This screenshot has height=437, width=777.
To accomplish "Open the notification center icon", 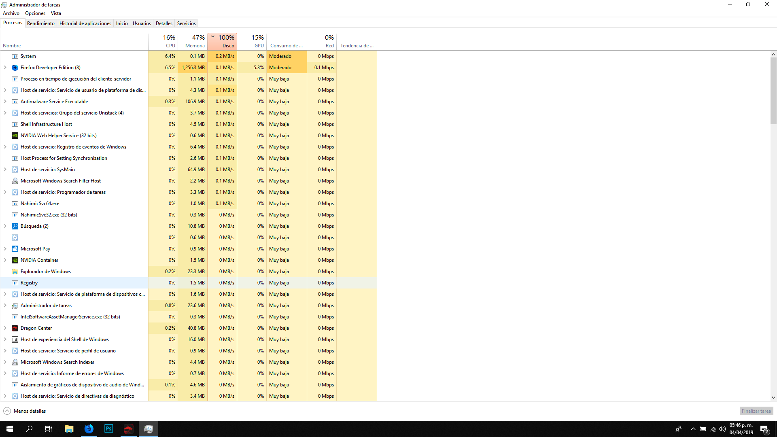I will pyautogui.click(x=764, y=429).
